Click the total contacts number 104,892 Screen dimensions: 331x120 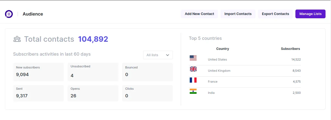[x=93, y=39]
